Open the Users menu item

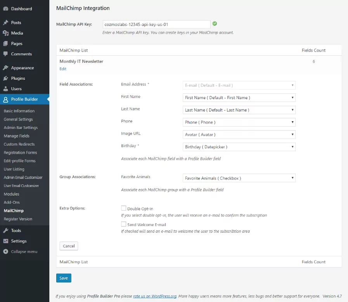tap(24, 89)
